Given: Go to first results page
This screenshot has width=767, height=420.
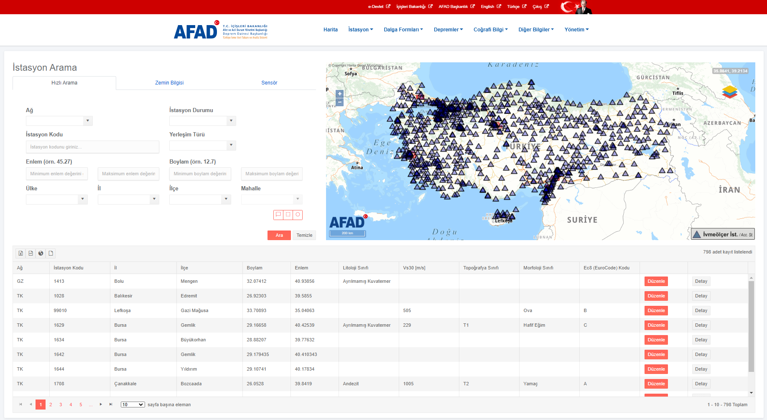Looking at the screenshot, I should [20, 404].
